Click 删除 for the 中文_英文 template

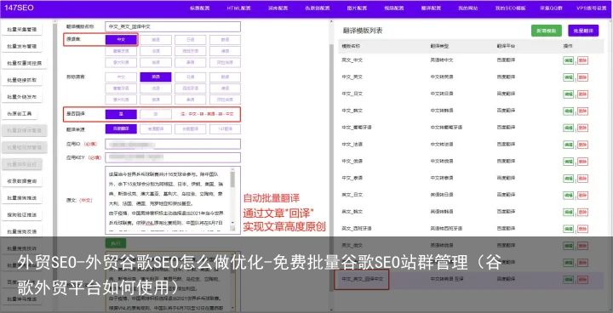(582, 77)
